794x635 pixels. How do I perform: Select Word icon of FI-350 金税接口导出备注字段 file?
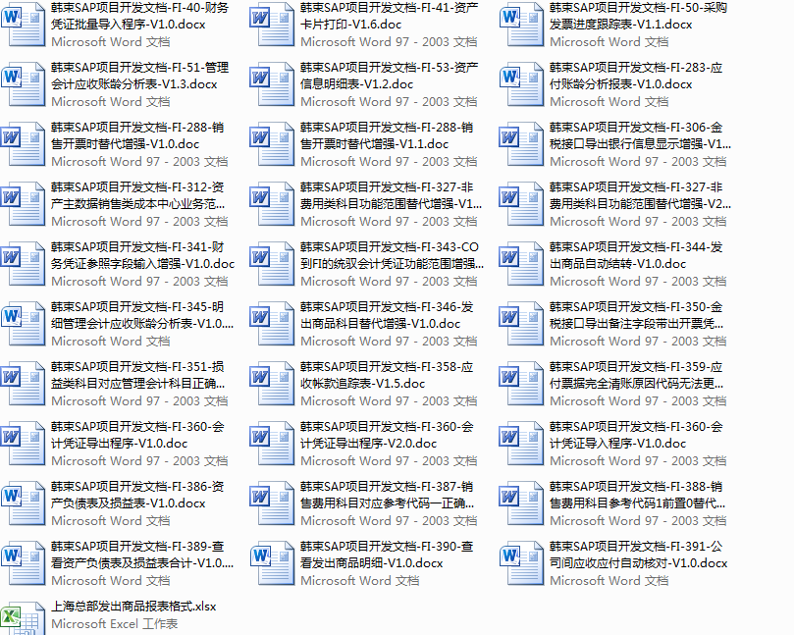coord(521,323)
